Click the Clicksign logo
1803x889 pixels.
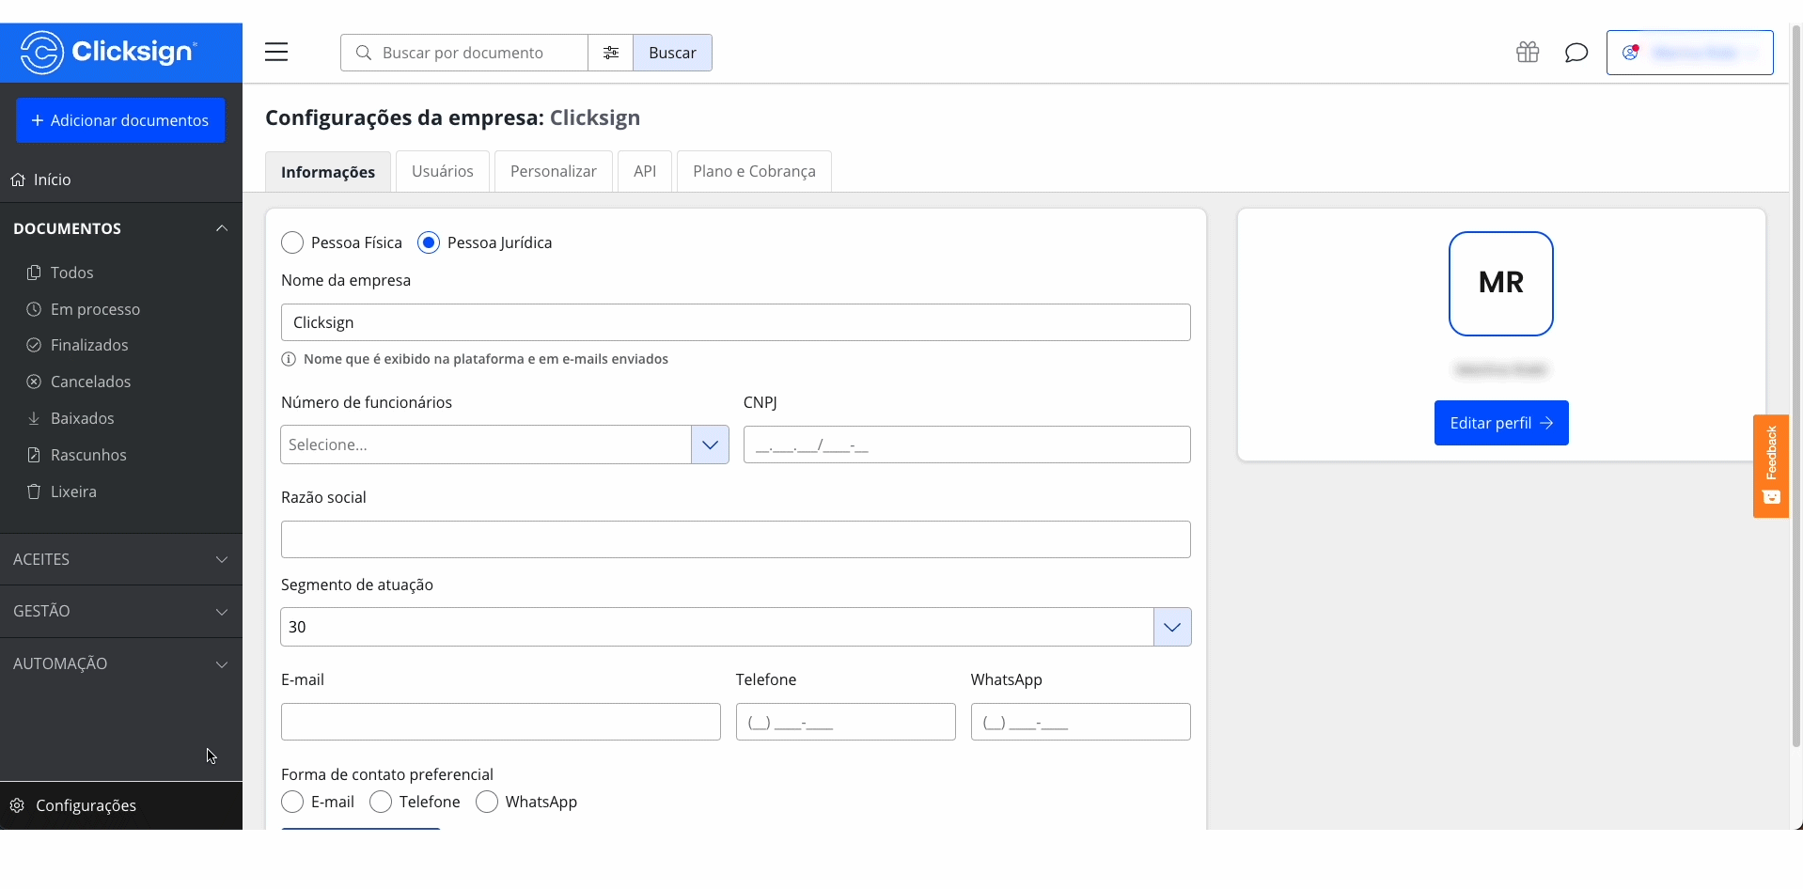(109, 52)
